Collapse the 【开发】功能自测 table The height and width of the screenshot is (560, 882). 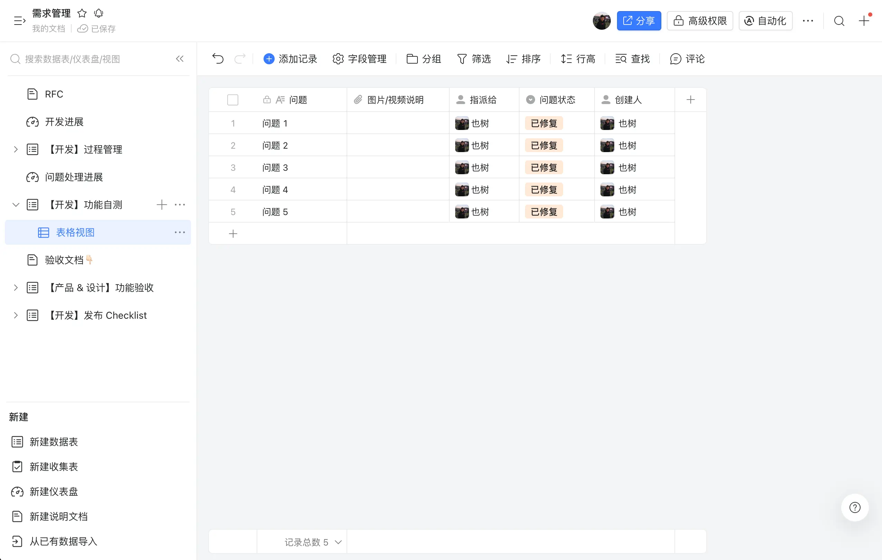pos(15,205)
